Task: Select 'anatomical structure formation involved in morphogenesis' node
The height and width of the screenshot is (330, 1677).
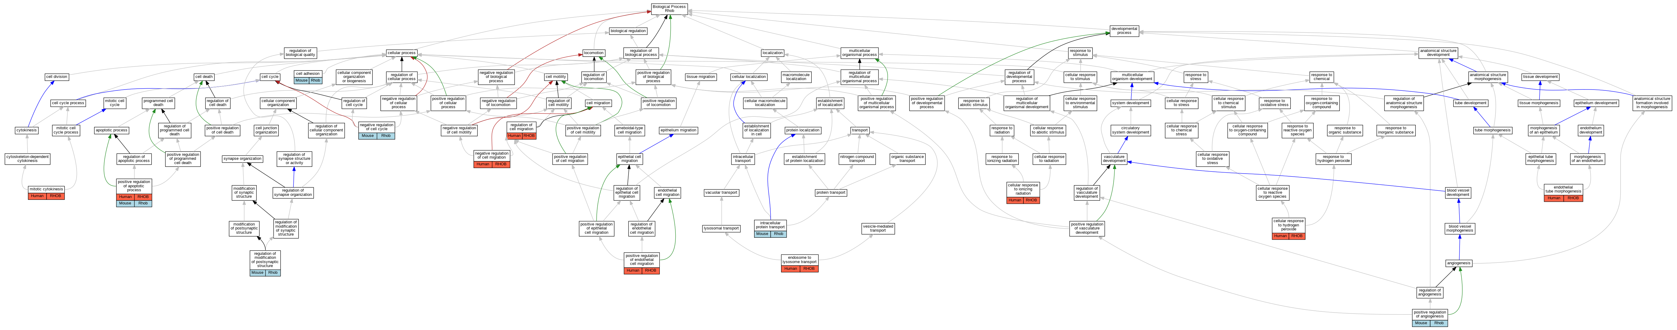Action: click(1652, 103)
